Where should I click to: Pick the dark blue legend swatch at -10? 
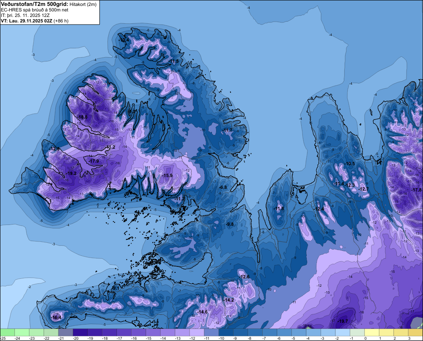pyautogui.click(x=226, y=332)
